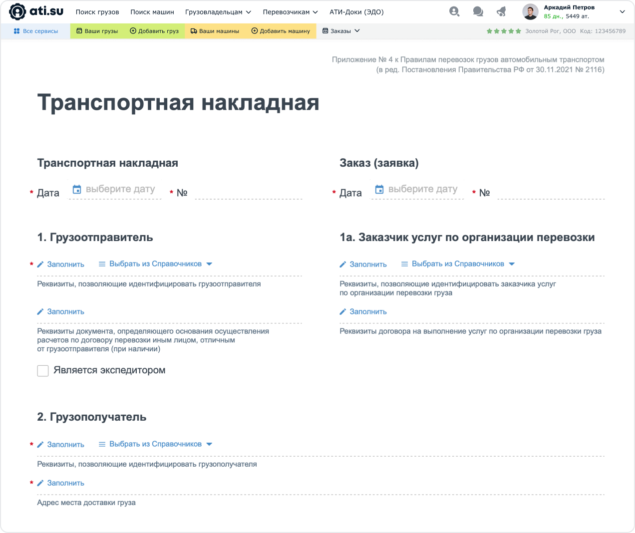Open the chat messages icon in header
The height and width of the screenshot is (533, 635).
(478, 11)
